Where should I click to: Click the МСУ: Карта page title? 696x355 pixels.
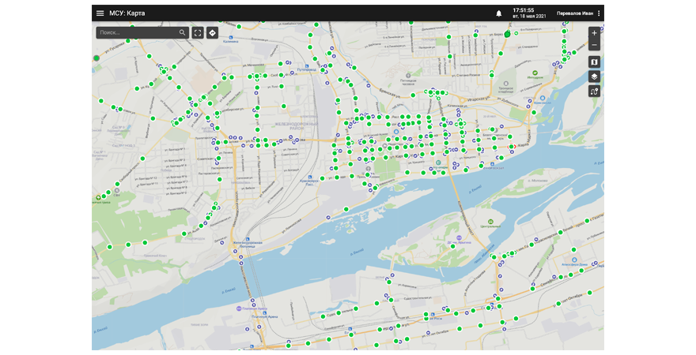pyautogui.click(x=127, y=13)
